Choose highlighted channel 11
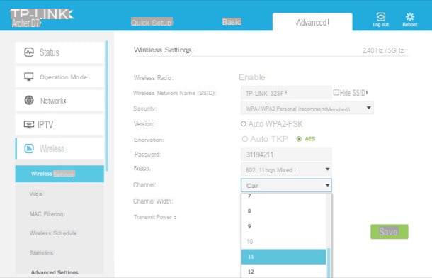Screen dimensions: 432x278 (x=283, y=257)
